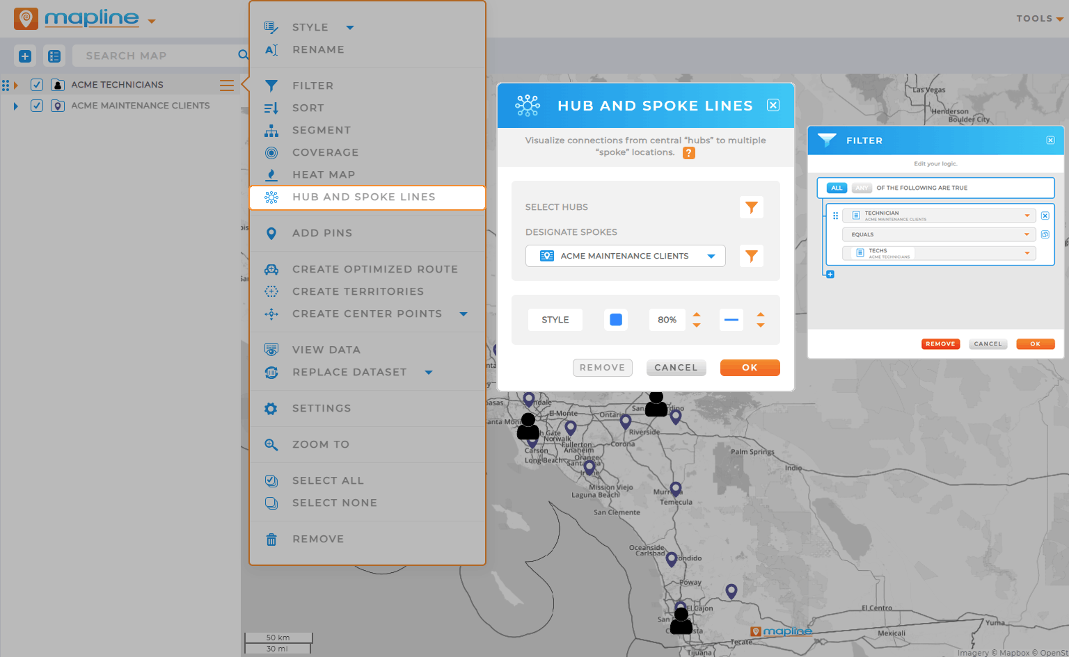Click the blue plus add button
Screen dimensions: 1069x657
[x=25, y=56]
